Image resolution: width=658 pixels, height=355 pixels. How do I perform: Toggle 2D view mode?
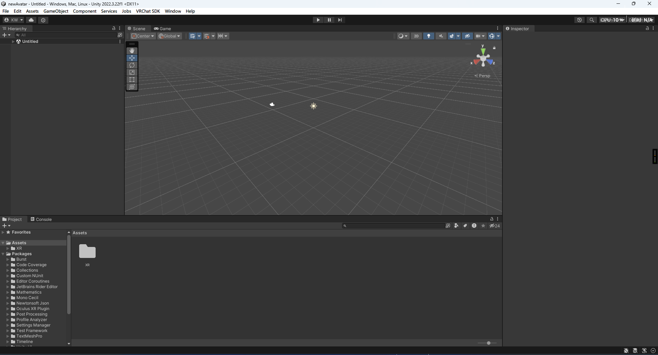point(416,36)
